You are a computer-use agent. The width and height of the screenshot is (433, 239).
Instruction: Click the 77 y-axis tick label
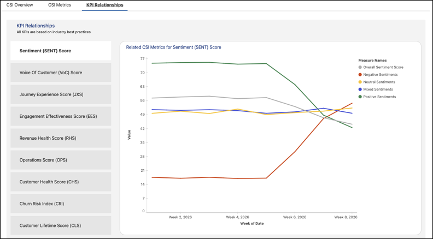point(143,59)
